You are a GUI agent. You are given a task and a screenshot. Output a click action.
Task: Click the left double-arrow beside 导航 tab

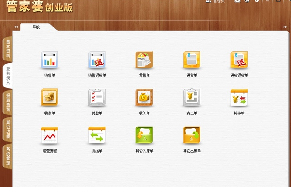16,27
